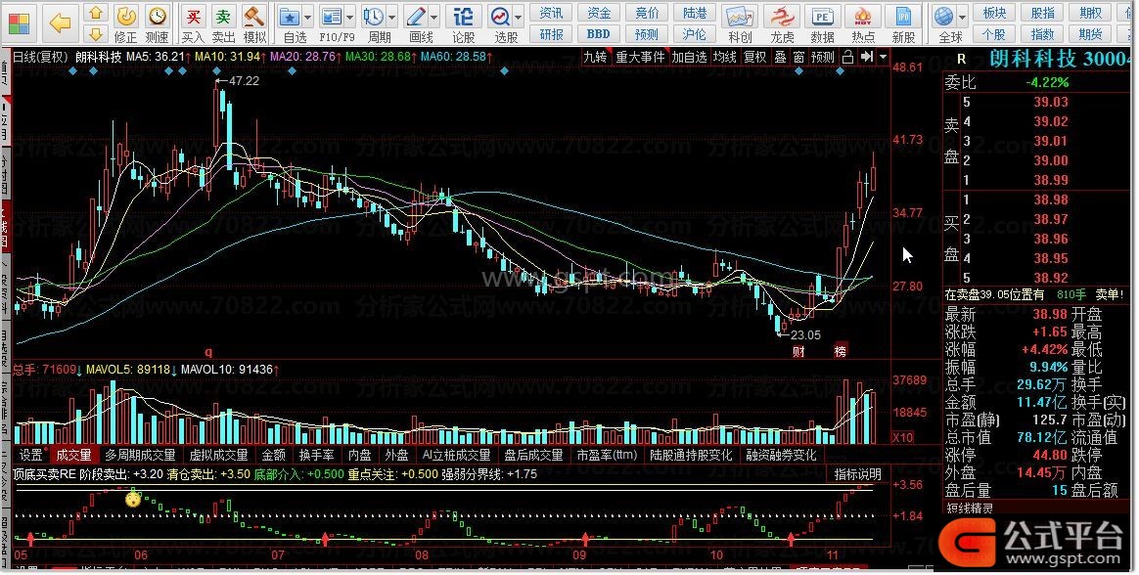
Task: Open the 设置 indicator settings button
Action: [x=31, y=456]
